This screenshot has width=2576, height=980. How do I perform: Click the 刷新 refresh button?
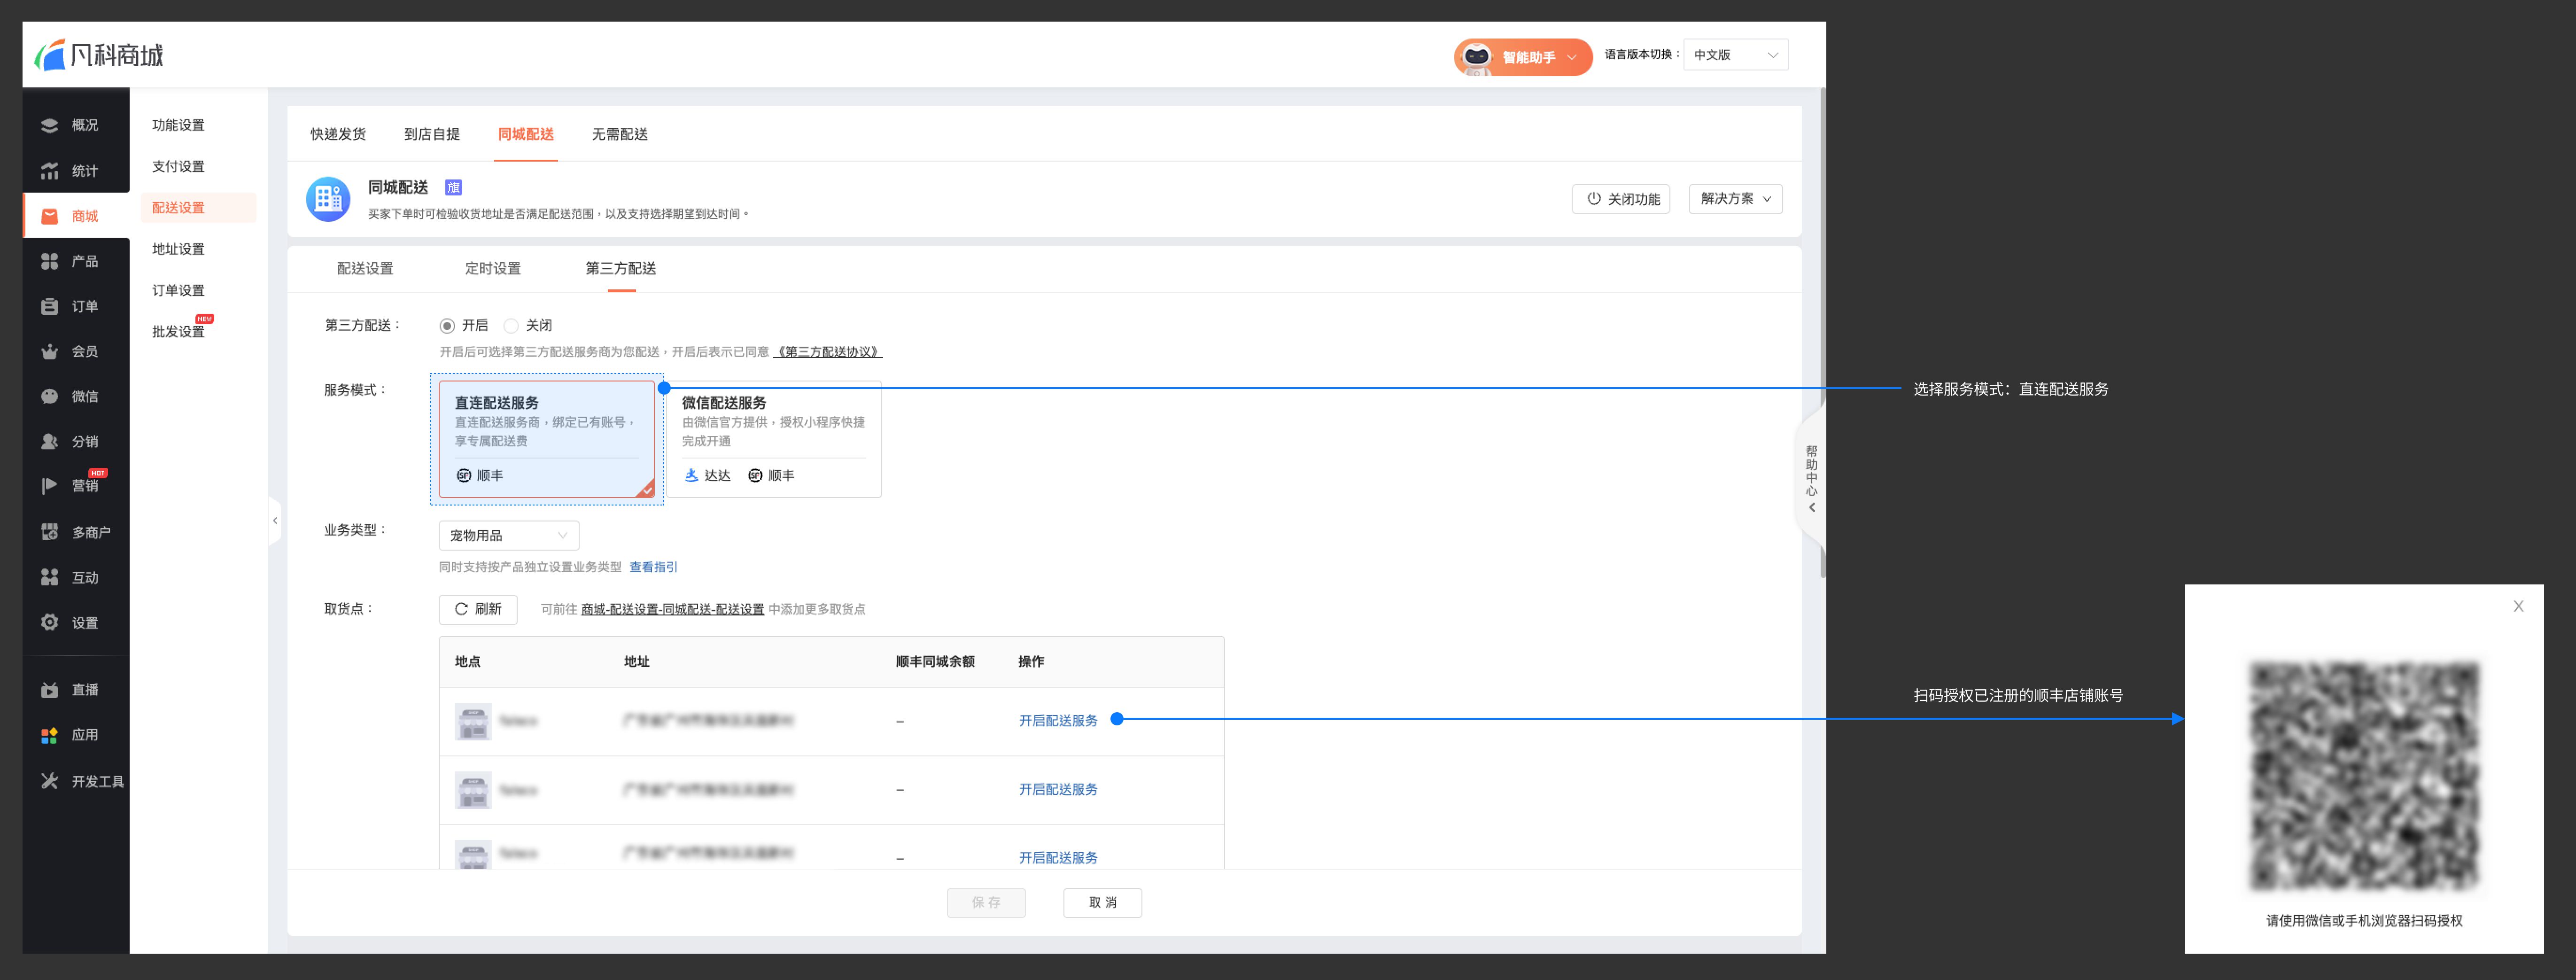click(x=478, y=609)
